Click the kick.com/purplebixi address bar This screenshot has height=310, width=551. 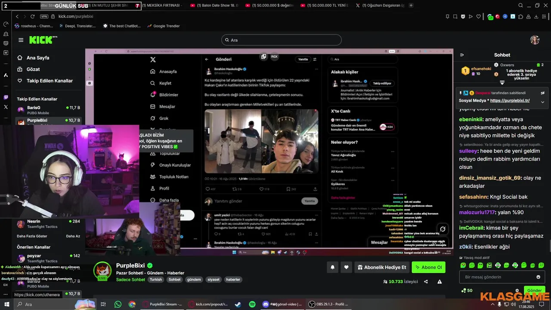click(76, 16)
